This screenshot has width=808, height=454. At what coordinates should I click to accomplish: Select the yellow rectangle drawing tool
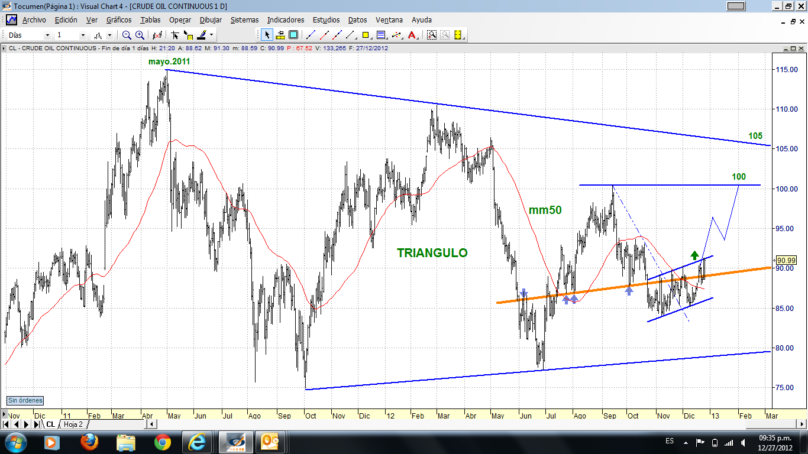(366, 35)
